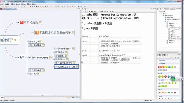Collapse the I/O复用(select/epoll) outline node
Image resolution: width=184 pixels, height=103 pixels.
coord(166,27)
